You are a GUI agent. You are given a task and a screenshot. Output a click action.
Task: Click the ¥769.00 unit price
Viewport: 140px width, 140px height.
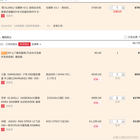(x=97, y=8)
